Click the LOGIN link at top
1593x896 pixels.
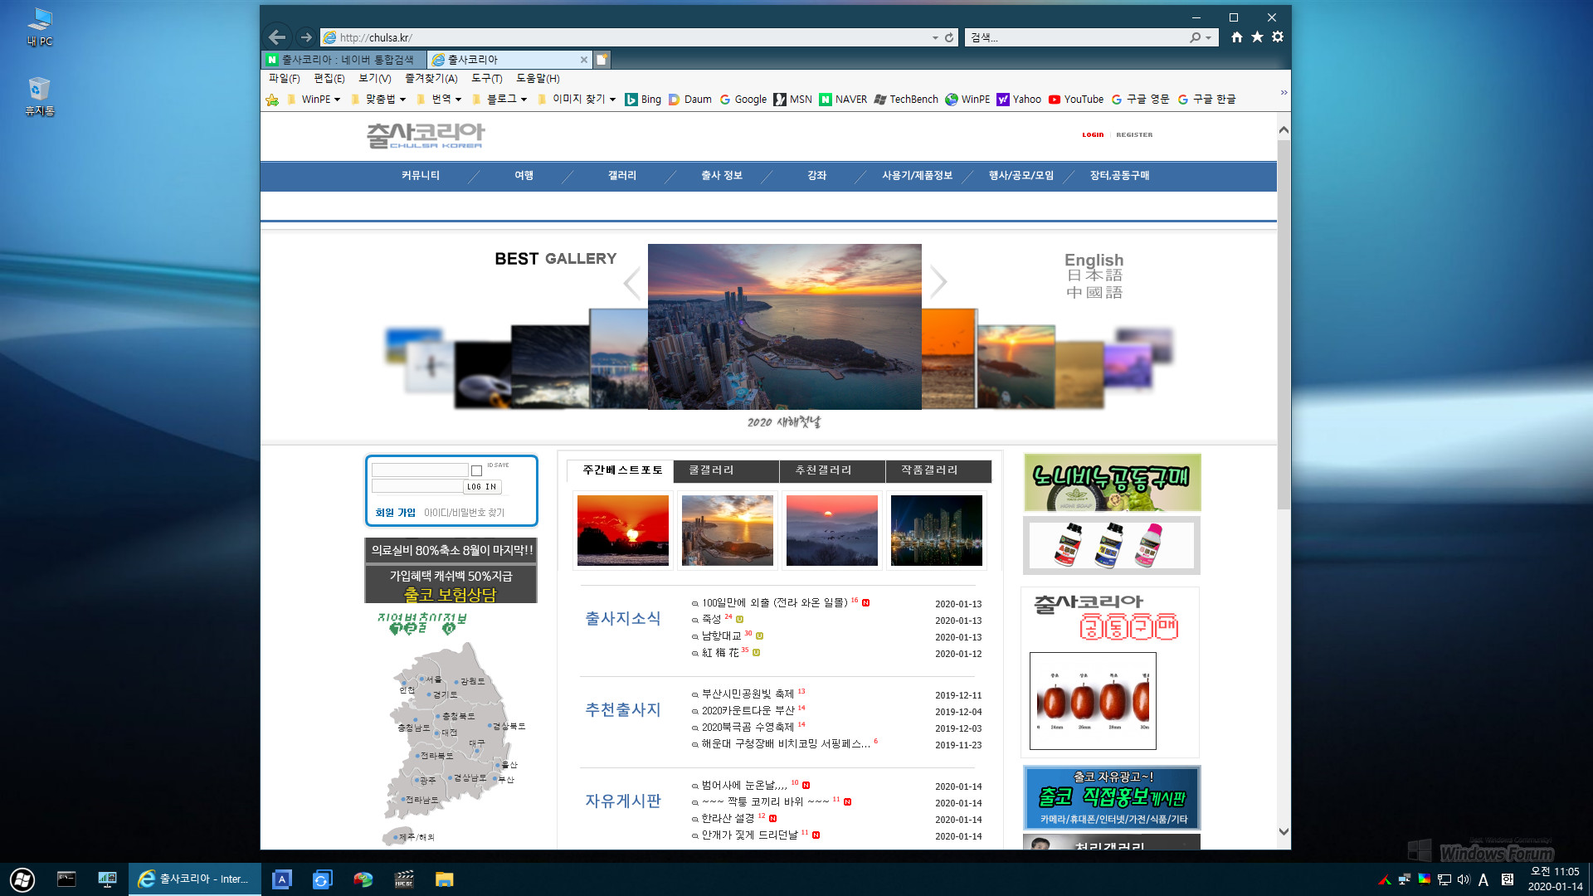point(1093,134)
